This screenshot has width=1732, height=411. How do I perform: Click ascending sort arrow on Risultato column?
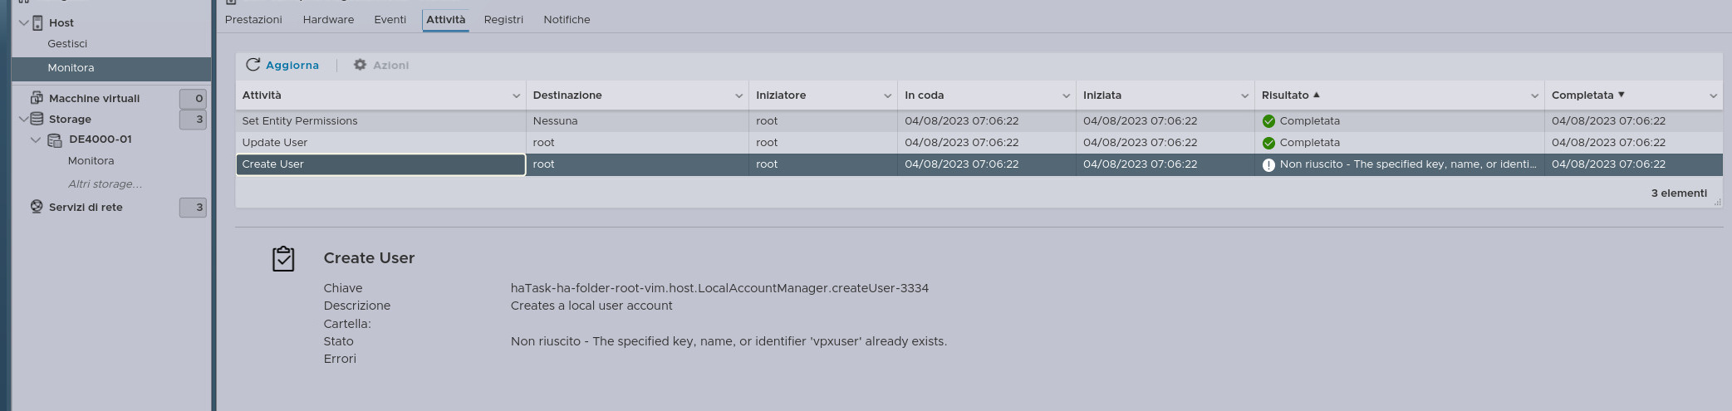(1317, 95)
